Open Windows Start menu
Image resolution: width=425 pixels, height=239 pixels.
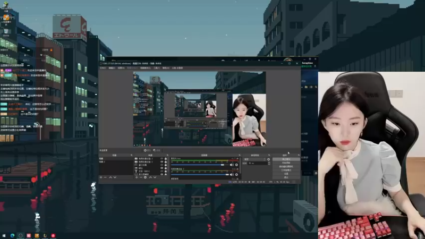(4, 236)
